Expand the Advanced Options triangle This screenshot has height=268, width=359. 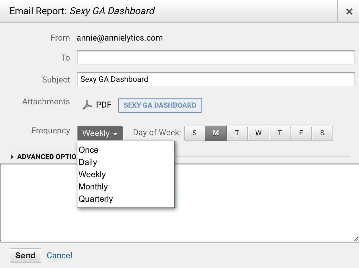pos(12,157)
